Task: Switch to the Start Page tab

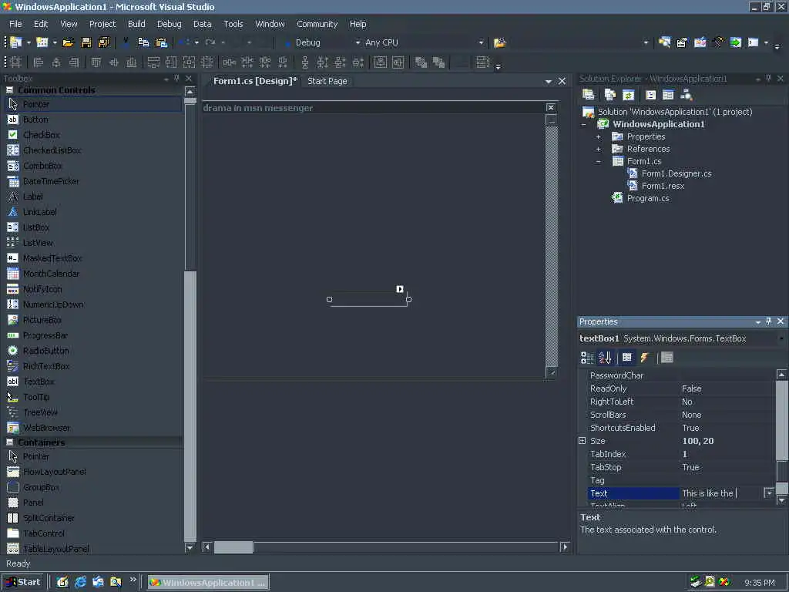Action: pos(327,81)
